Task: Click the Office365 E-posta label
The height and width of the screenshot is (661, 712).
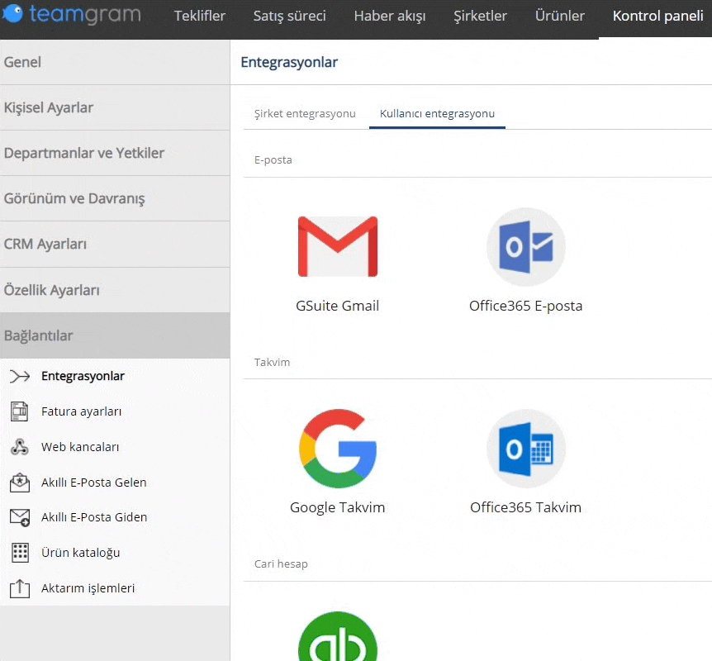Action: 526,306
